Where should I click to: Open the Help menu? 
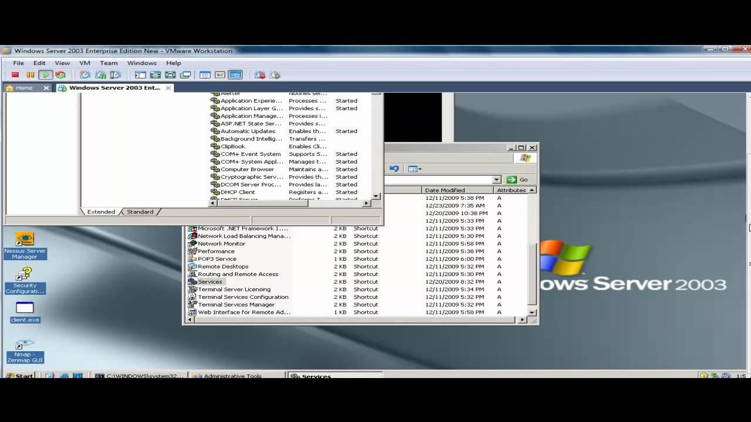coord(174,63)
